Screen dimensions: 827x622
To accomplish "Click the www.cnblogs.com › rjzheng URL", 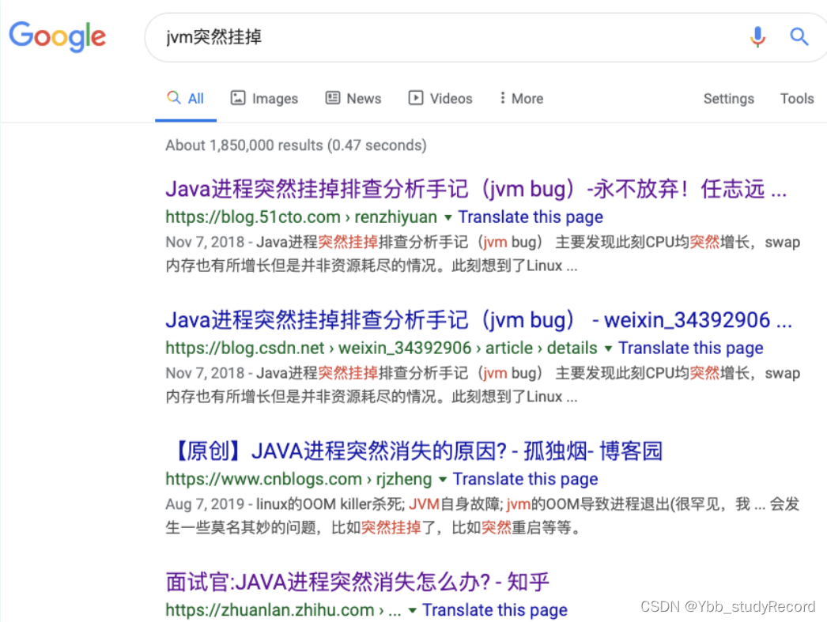I will pos(299,479).
